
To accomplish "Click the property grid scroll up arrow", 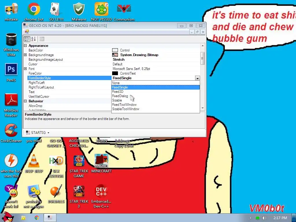I will tap(203, 46).
